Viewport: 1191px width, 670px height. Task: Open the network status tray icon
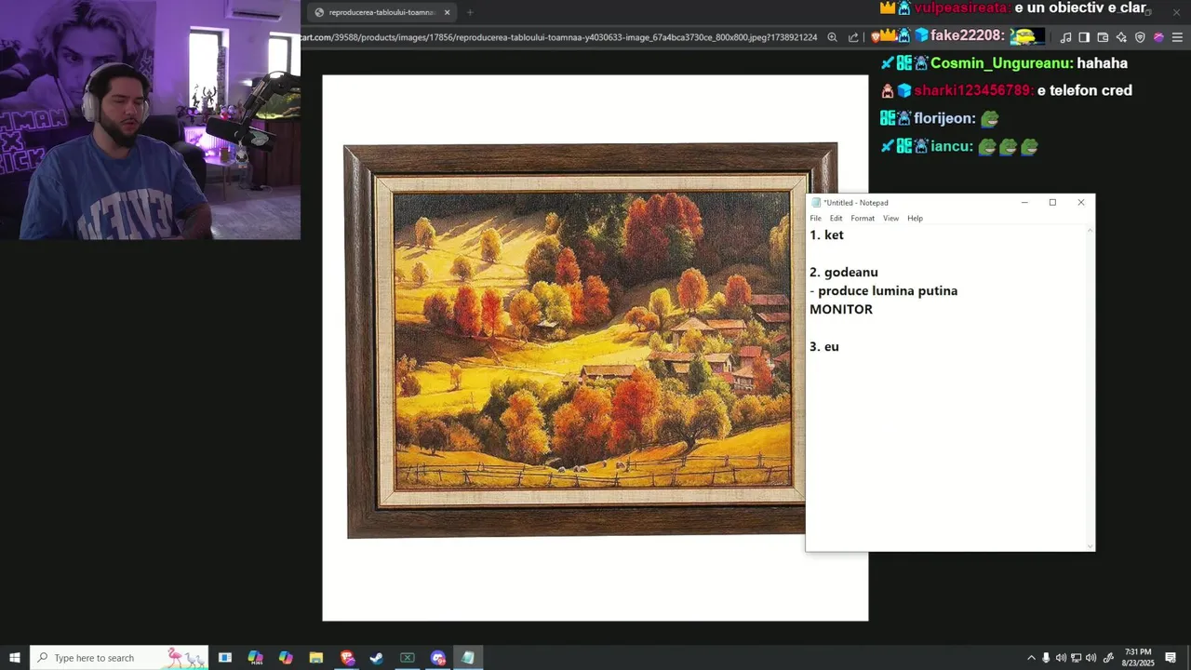point(1076,658)
